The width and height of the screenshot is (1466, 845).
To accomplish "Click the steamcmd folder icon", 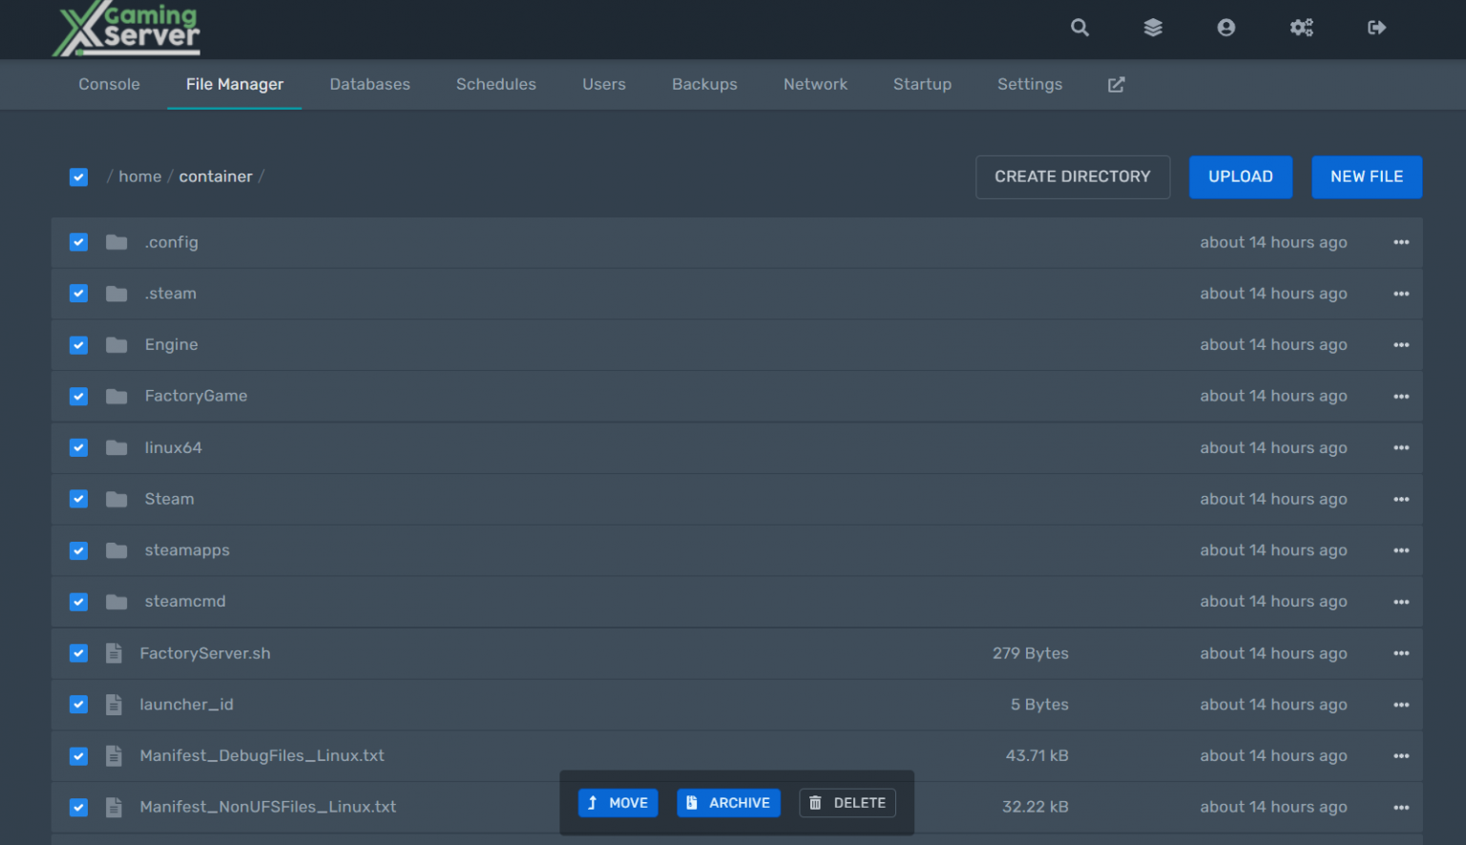I will click(x=116, y=602).
